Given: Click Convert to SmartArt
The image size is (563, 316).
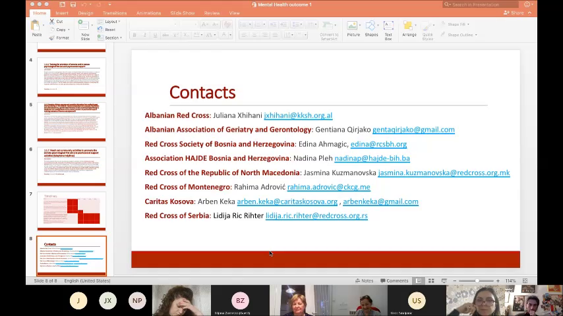Looking at the screenshot, I should pos(329,31).
